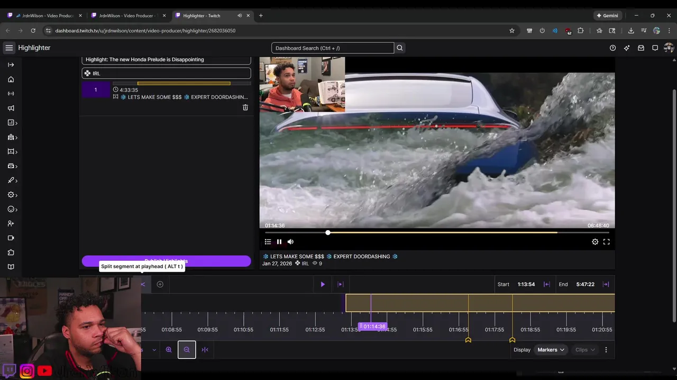Click the Publish Highlights button

166,261
